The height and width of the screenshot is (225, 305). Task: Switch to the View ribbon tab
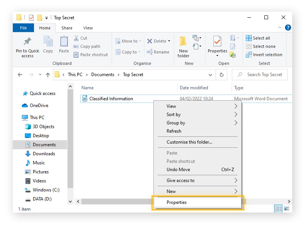pyautogui.click(x=88, y=28)
